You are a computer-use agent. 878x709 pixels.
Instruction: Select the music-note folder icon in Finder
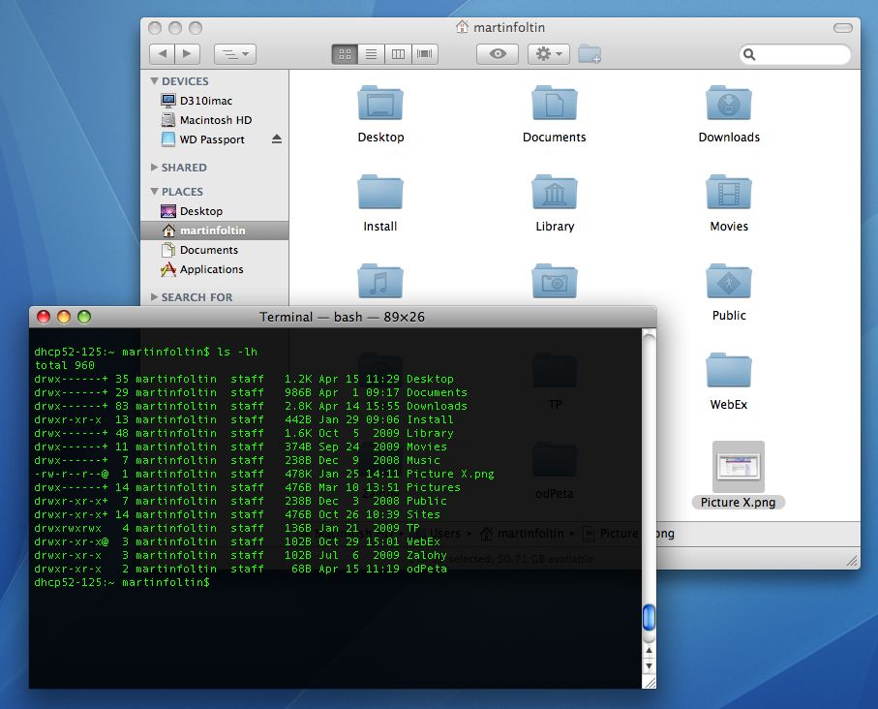380,281
